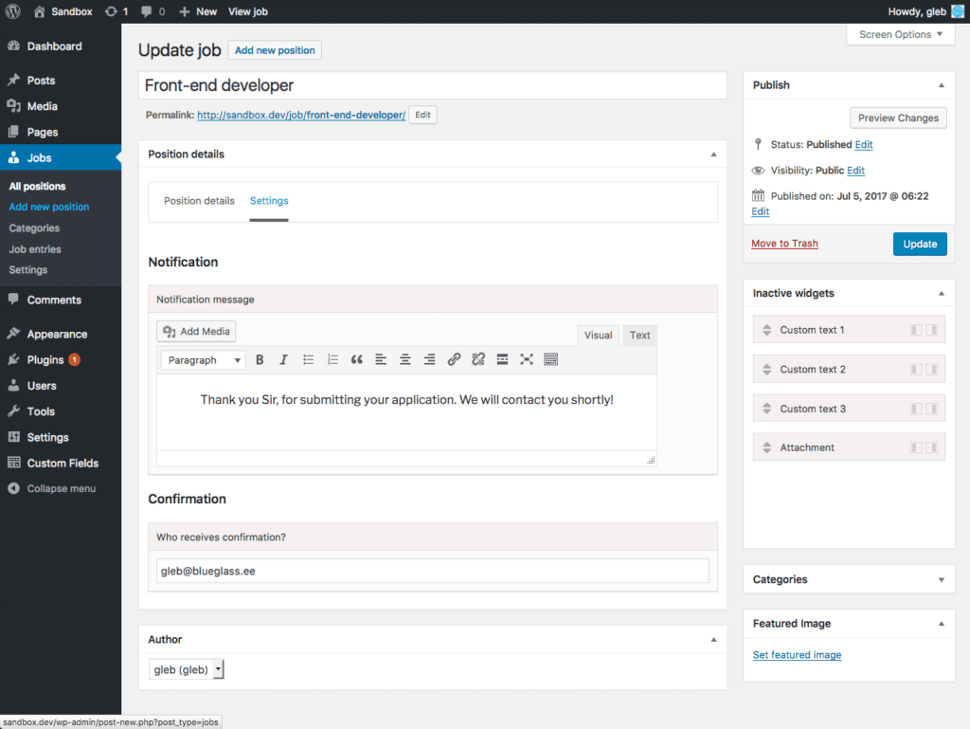Click the remove link icon
The width and height of the screenshot is (970, 729).
point(478,360)
